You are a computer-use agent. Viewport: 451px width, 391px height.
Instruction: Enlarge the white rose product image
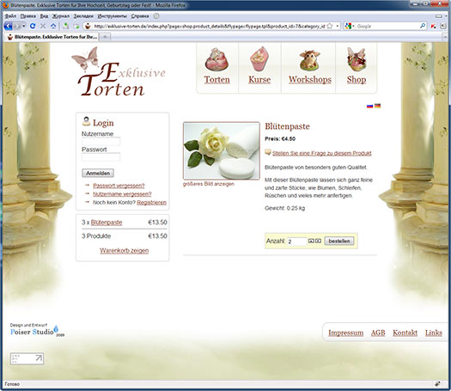coord(222,150)
